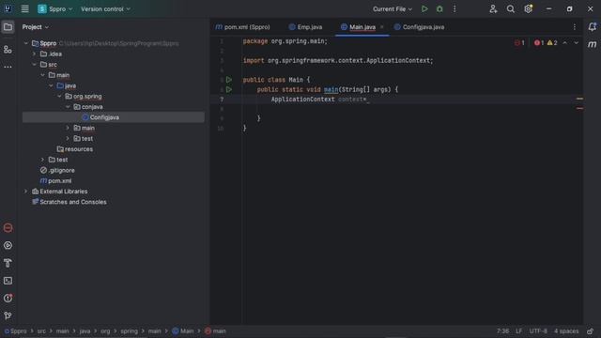
Task: Open the Git tool window
Action: (x=8, y=315)
